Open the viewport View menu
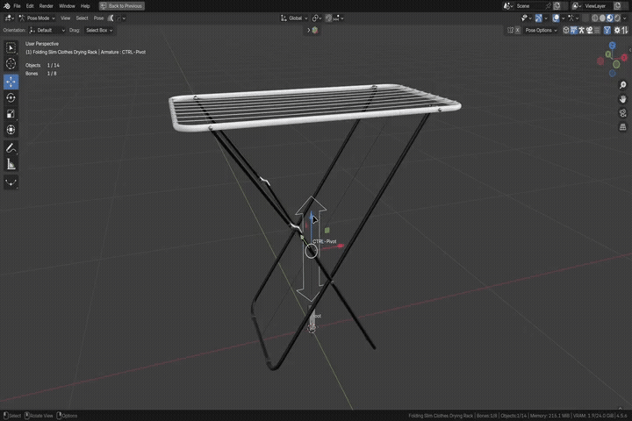Viewport: 632px width, 421px height. pos(65,18)
